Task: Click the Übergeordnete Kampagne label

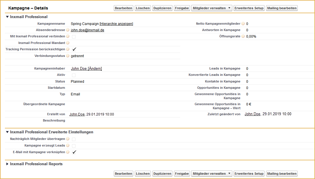Action: pyautogui.click(x=44, y=104)
